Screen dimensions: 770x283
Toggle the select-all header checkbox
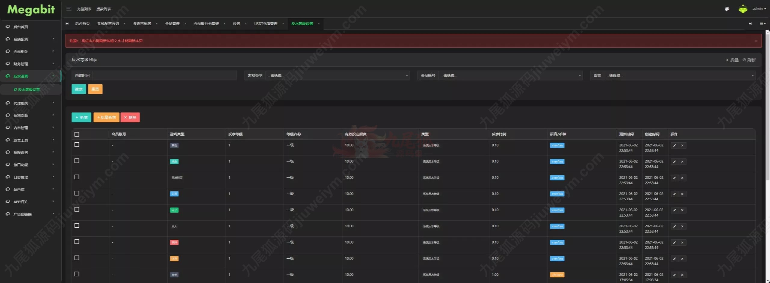coord(77,134)
